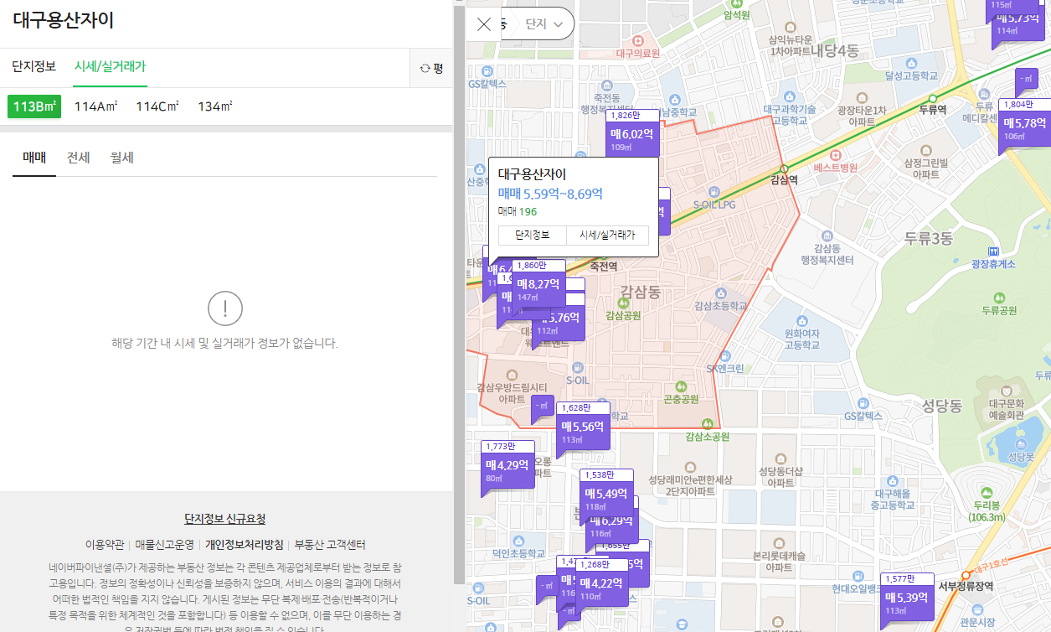Viewport: 1051px width, 632px height.
Task: Choose the 134㎡ area type
Action: (214, 106)
